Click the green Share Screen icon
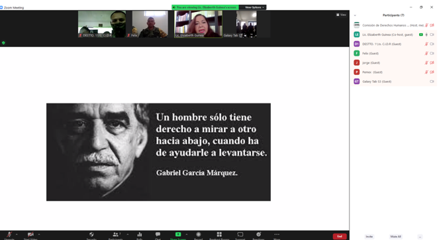Screen dimensions: 439x240 tap(178, 235)
